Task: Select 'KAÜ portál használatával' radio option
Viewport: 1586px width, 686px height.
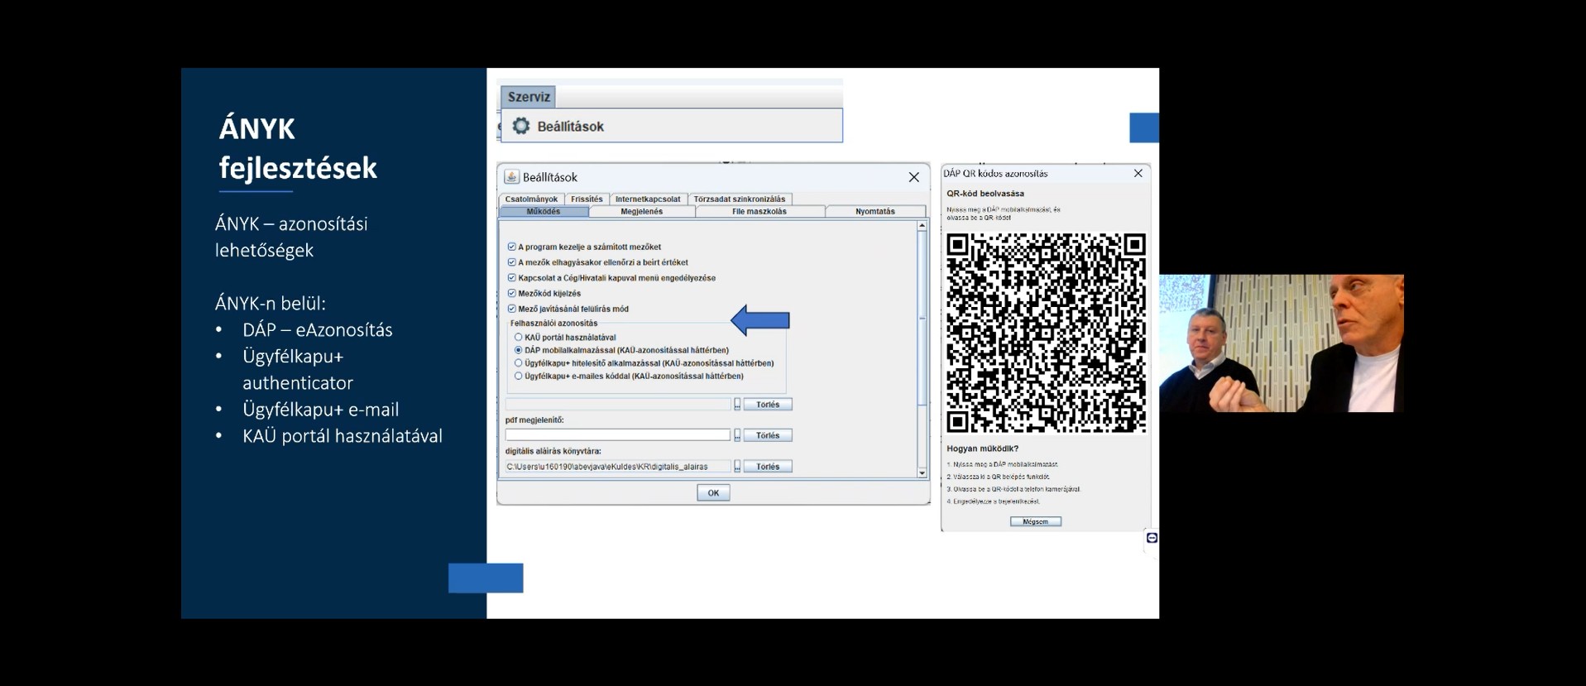Action: (519, 338)
